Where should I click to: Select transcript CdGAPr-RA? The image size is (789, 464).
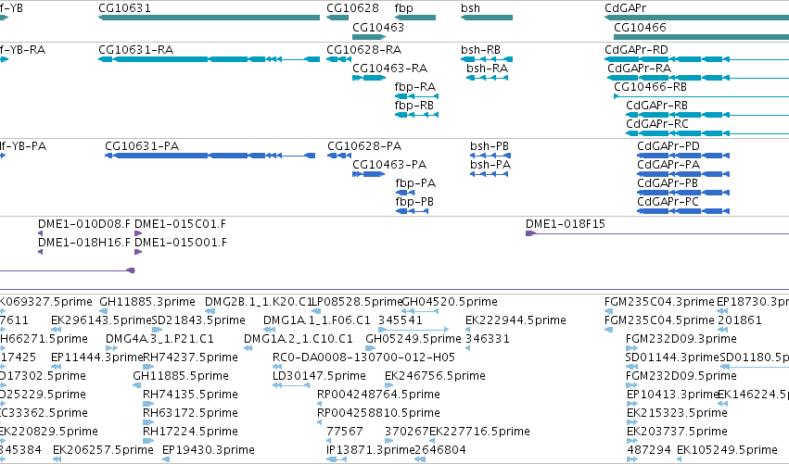696,78
